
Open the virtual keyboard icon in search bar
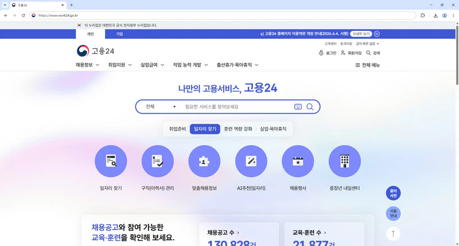(x=298, y=106)
